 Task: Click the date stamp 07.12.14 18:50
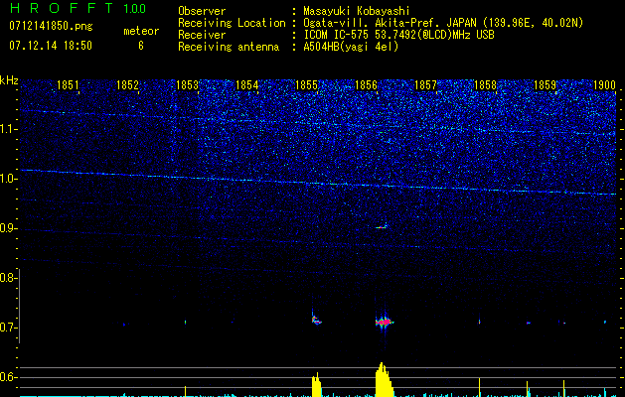[51, 46]
